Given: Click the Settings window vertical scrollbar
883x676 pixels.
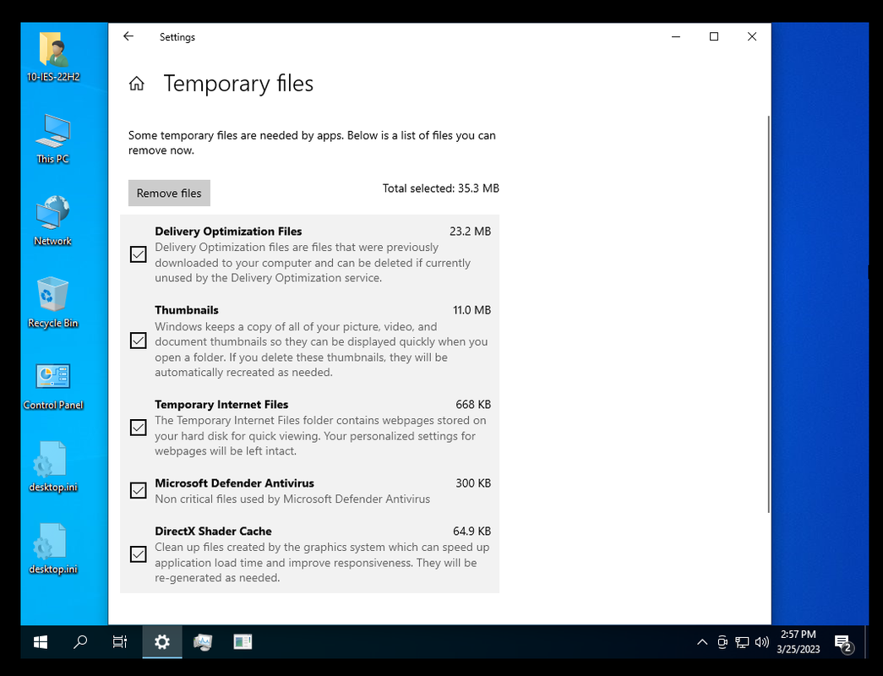Looking at the screenshot, I should (769, 314).
